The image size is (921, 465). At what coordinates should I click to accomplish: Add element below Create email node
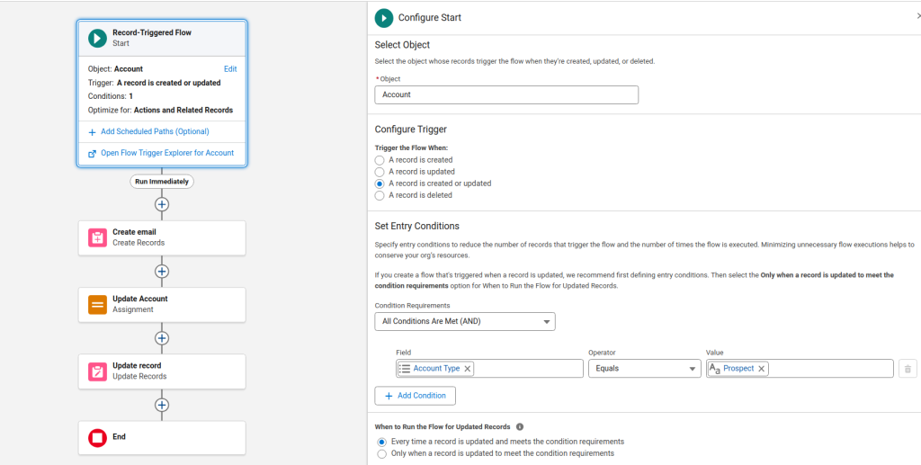tap(162, 272)
